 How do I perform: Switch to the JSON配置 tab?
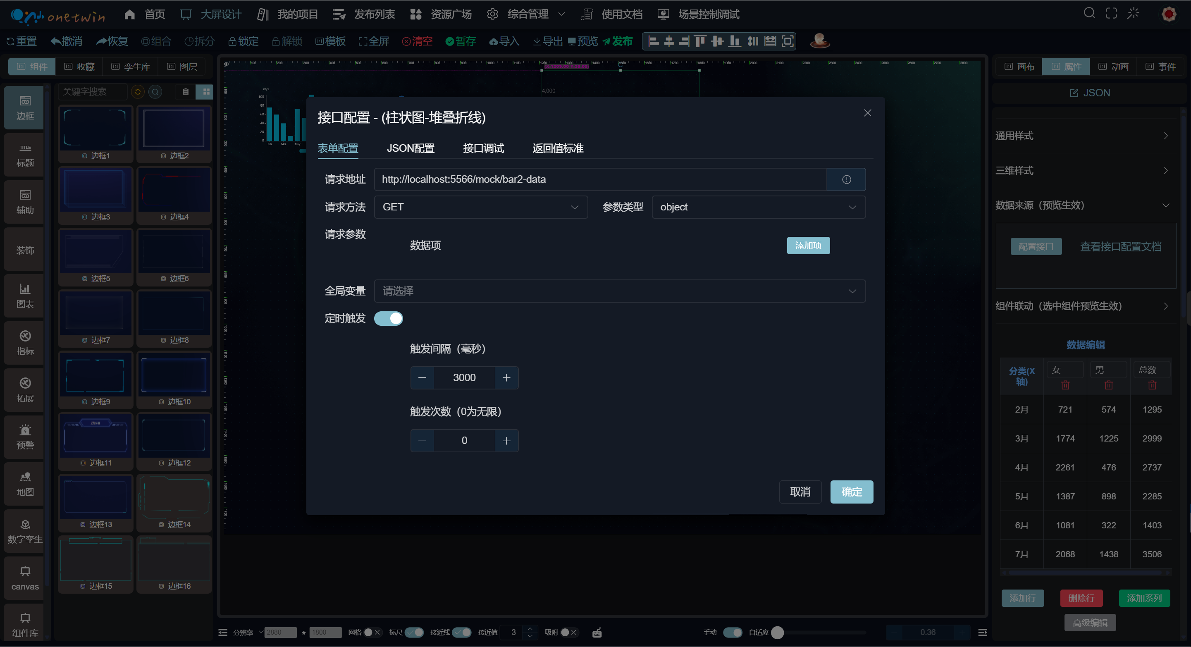410,148
